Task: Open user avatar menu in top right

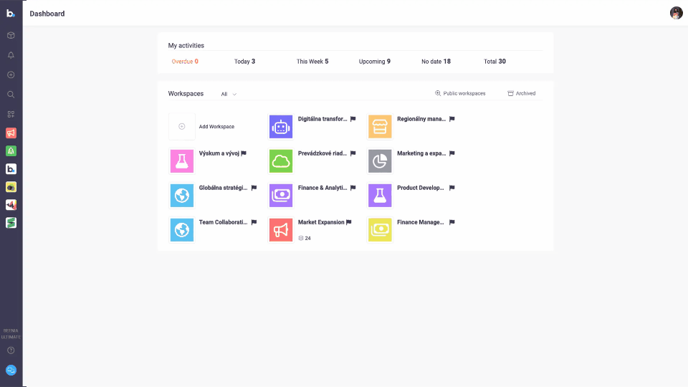Action: click(x=676, y=13)
